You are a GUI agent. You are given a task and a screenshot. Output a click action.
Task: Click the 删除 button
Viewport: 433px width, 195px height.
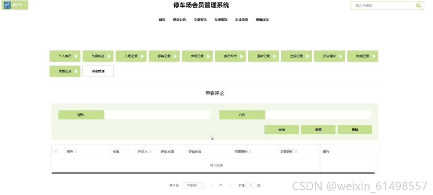[x=355, y=130]
